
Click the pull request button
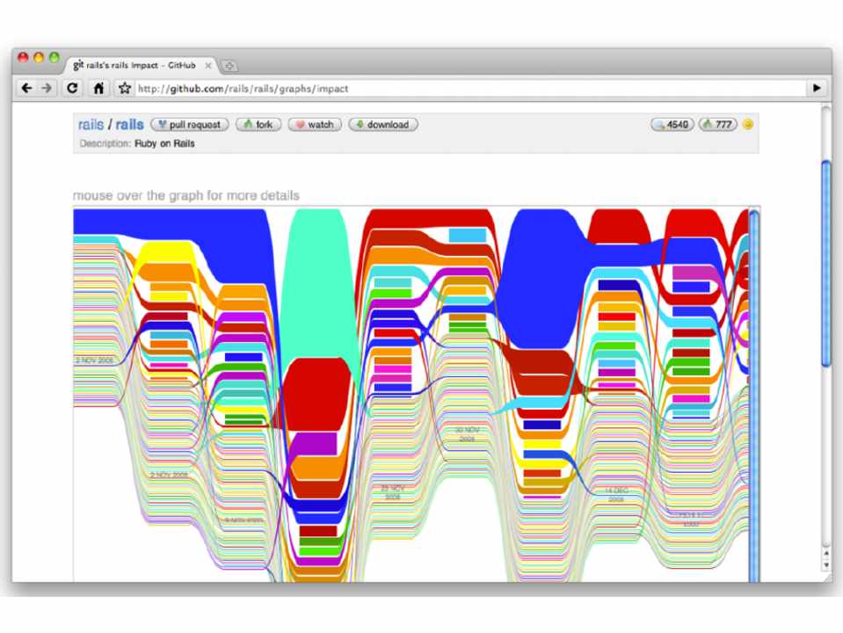tap(190, 125)
